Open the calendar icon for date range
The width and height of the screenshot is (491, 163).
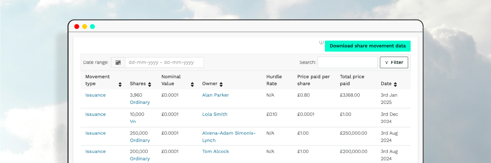118,62
